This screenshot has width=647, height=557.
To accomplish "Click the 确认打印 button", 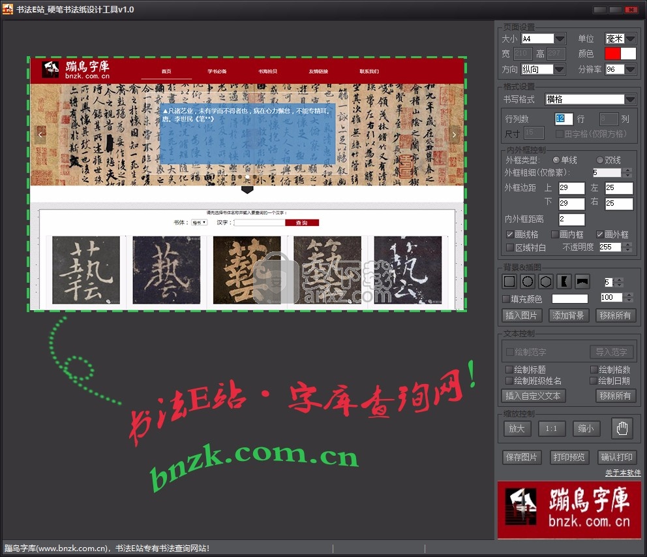I will tap(616, 457).
